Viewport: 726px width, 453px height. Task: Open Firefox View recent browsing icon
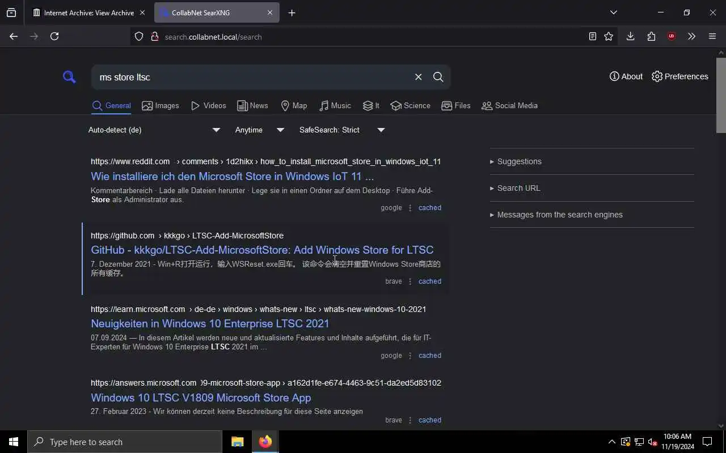(x=11, y=12)
